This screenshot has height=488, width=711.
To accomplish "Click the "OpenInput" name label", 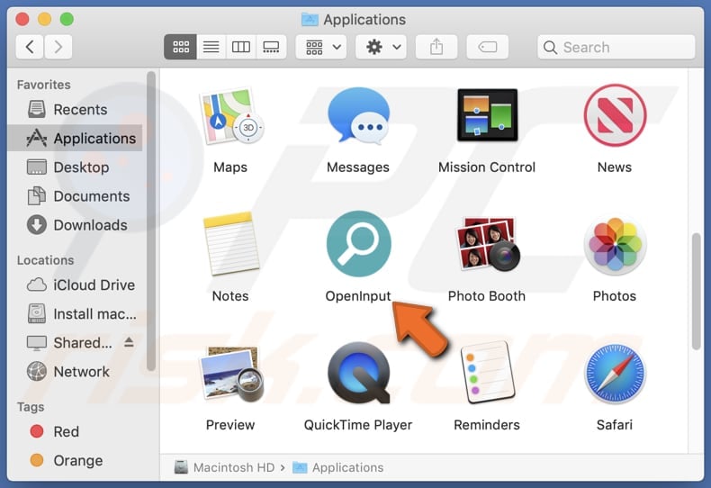I will (x=358, y=296).
